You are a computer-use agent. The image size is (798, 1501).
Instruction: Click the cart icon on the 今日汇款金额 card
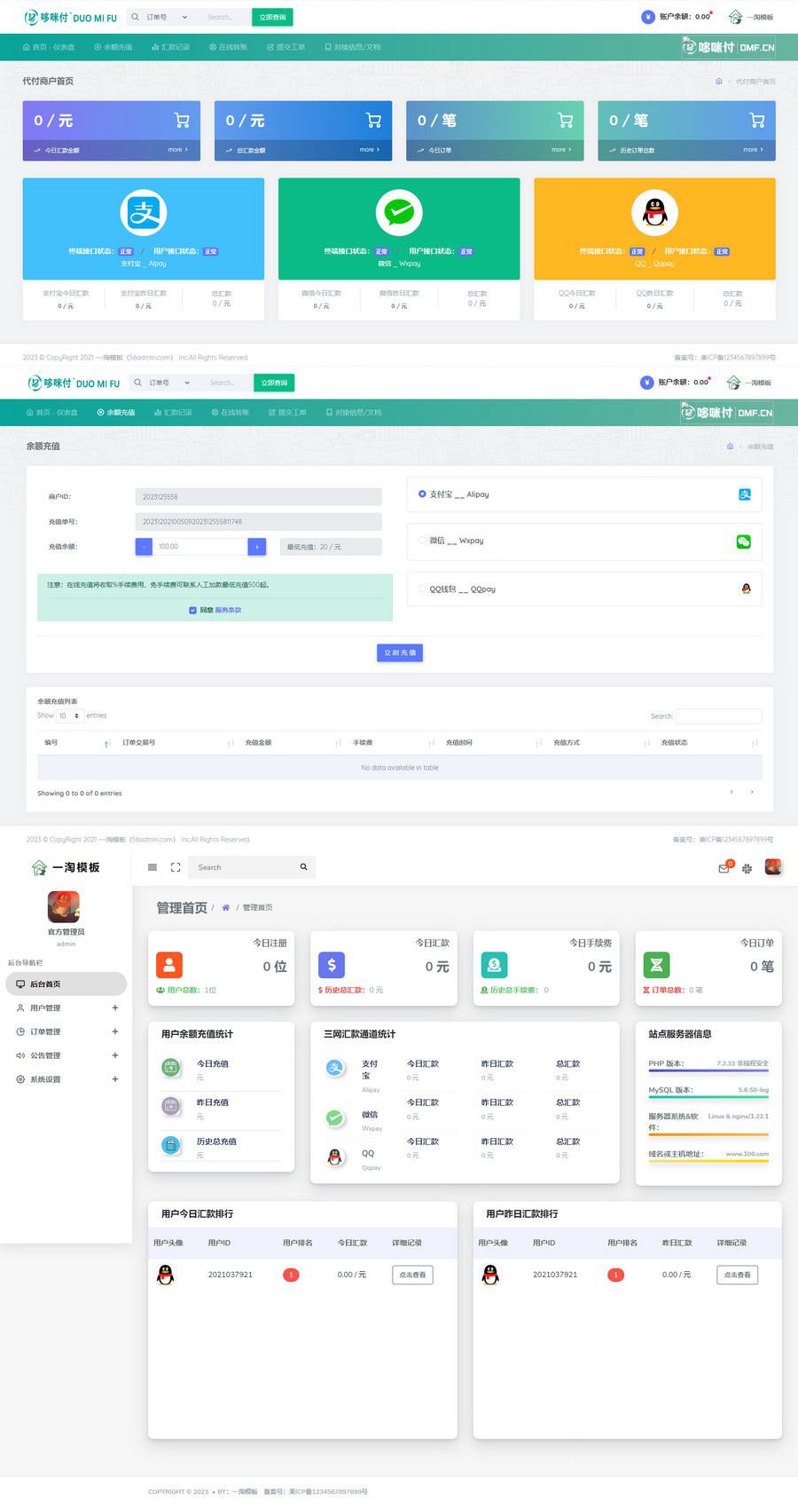(x=182, y=121)
